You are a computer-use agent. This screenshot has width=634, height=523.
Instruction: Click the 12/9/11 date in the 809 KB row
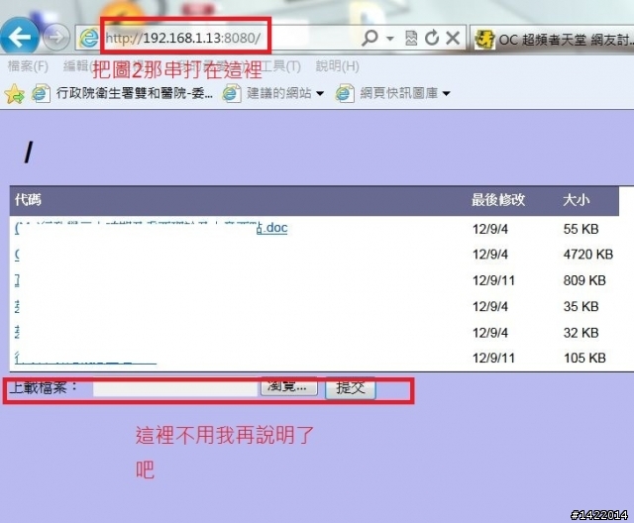point(493,280)
